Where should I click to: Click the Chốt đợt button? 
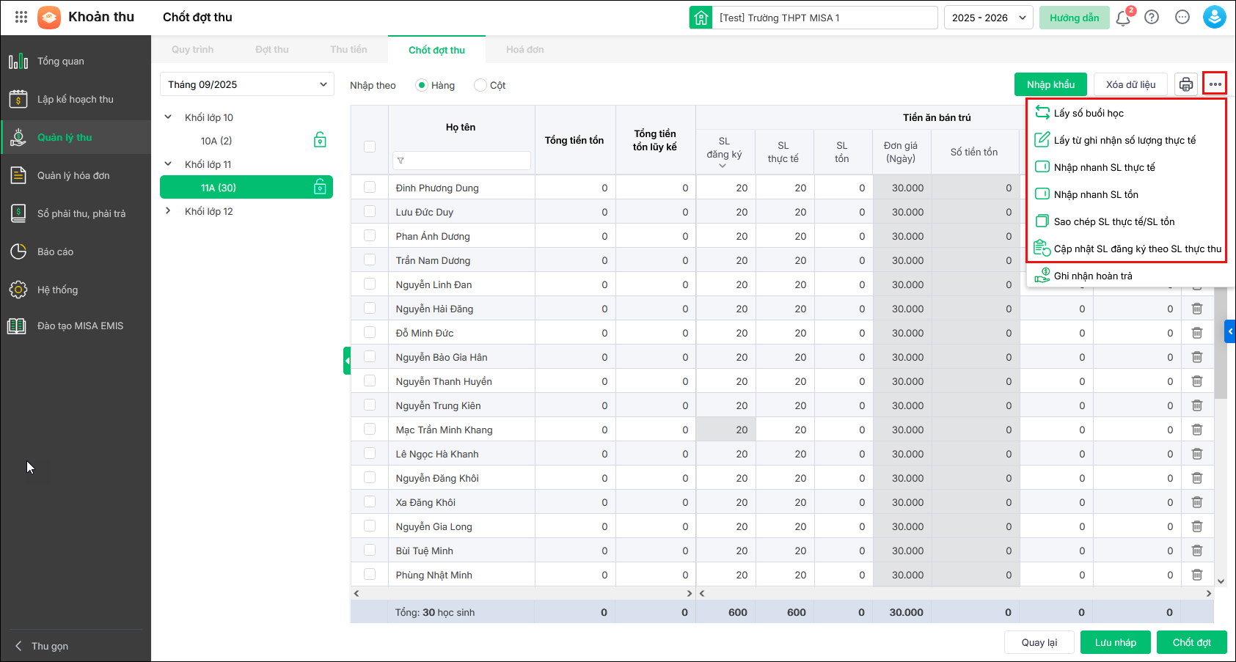1191,642
